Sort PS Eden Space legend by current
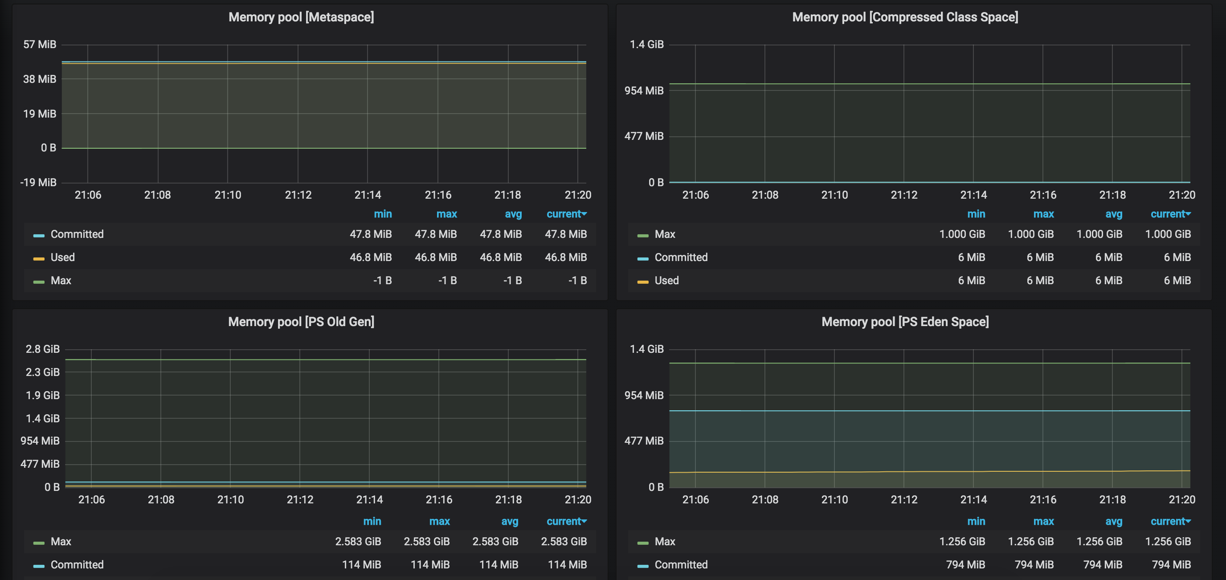Screen dimensions: 1226x580 coord(1170,522)
